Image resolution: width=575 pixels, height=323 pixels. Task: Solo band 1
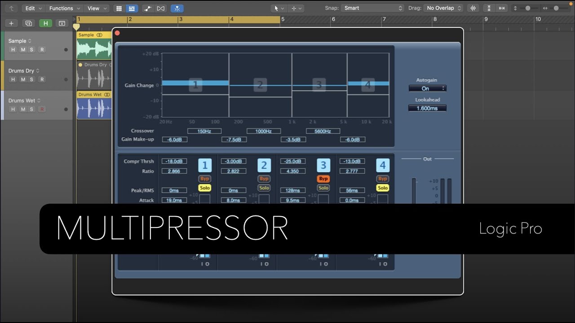click(205, 188)
